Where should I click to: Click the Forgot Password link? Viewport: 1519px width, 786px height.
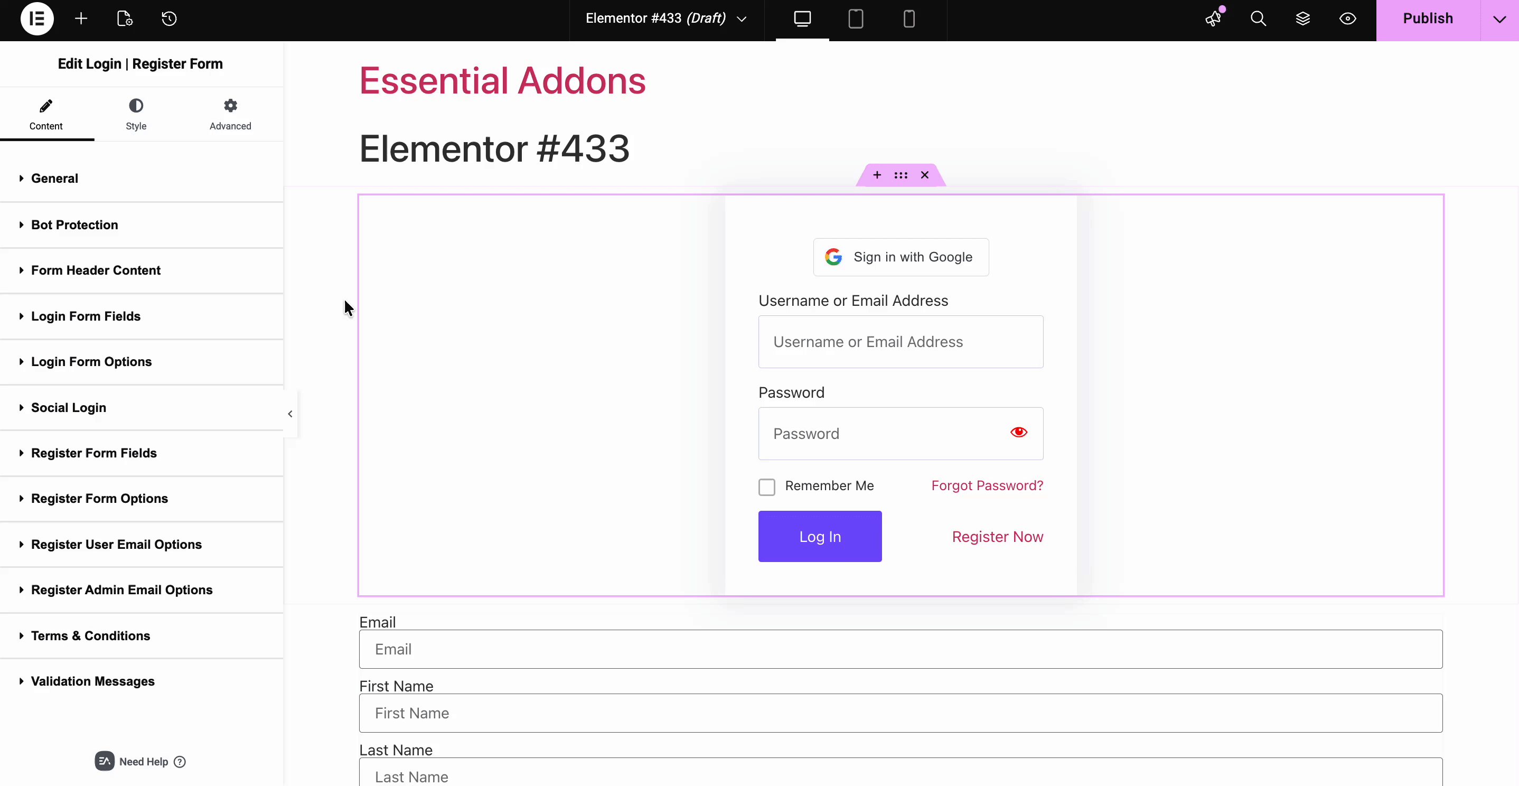(x=986, y=485)
